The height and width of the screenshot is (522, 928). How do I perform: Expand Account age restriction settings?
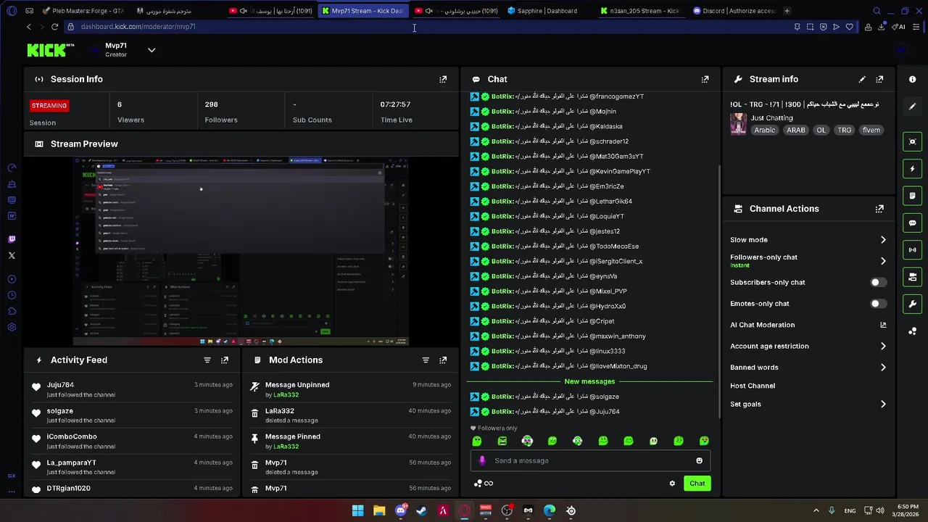coord(882,347)
